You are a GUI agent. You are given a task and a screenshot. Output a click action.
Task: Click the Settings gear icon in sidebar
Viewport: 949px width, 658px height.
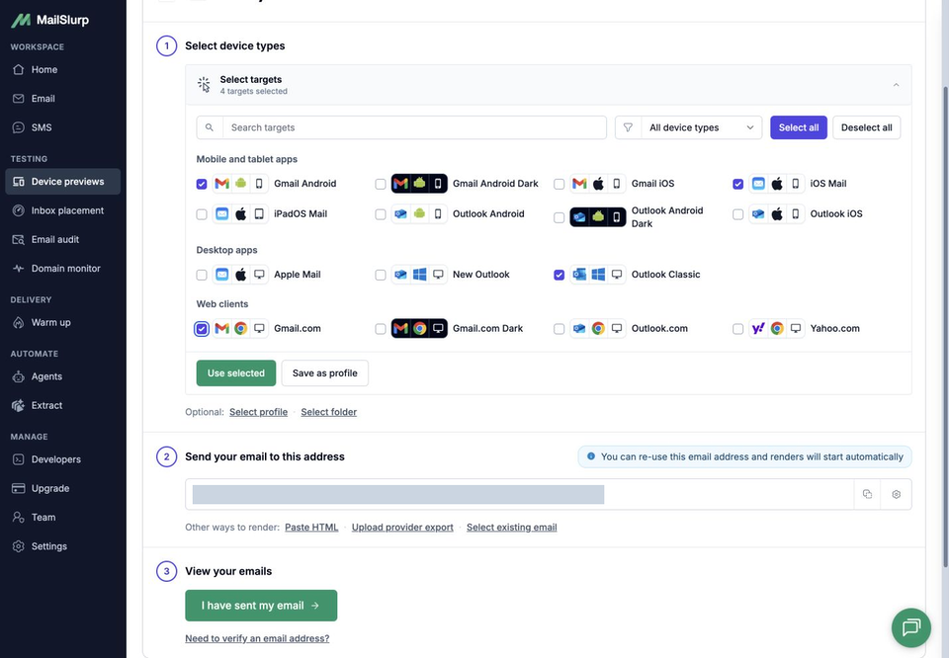click(19, 546)
